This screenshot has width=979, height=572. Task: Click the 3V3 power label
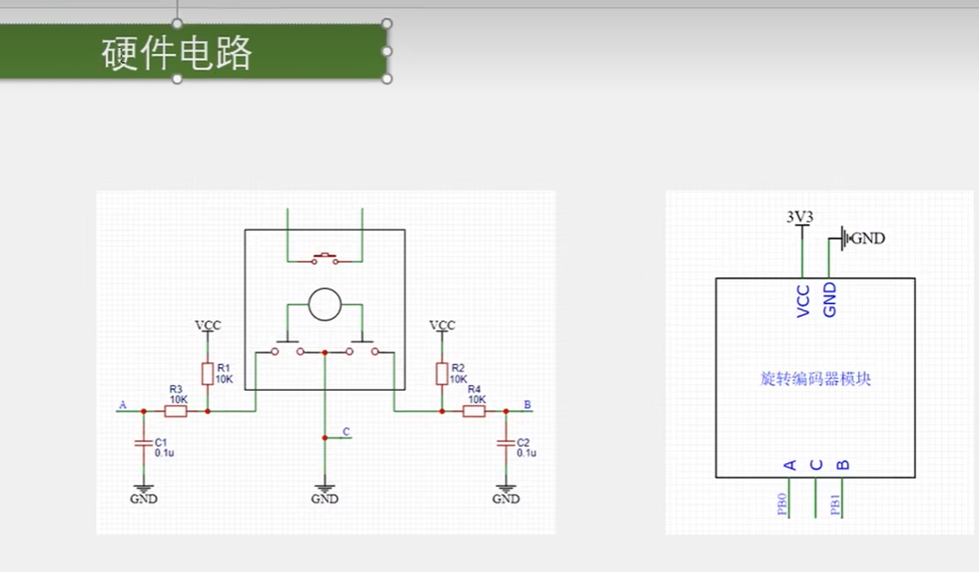click(x=800, y=217)
